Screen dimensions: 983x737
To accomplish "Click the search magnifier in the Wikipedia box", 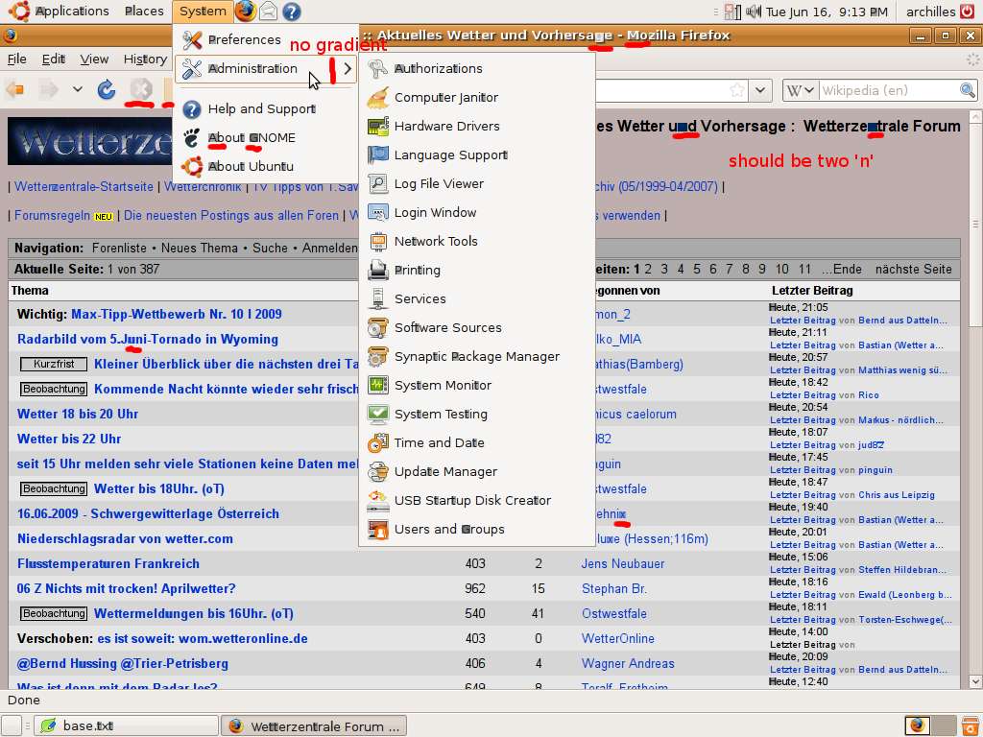I will click(x=968, y=90).
